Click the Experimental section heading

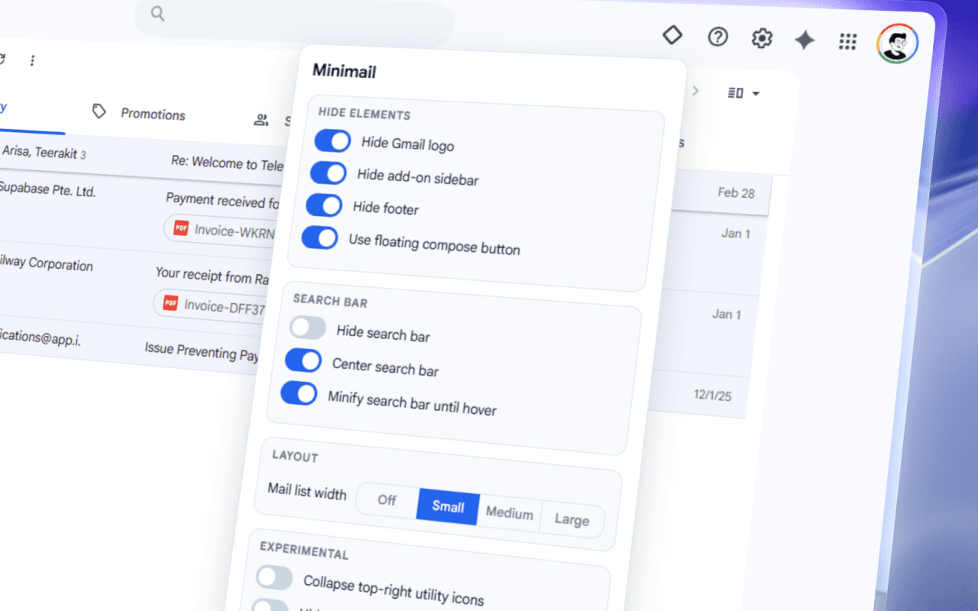coord(304,551)
